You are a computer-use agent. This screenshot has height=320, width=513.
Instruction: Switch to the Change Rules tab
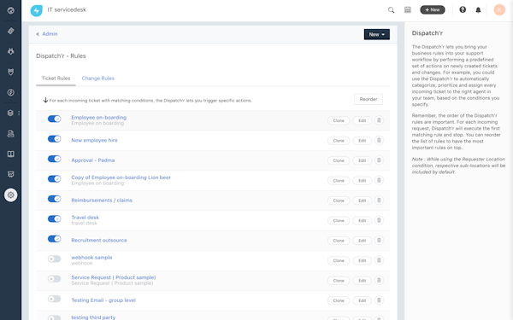click(97, 79)
